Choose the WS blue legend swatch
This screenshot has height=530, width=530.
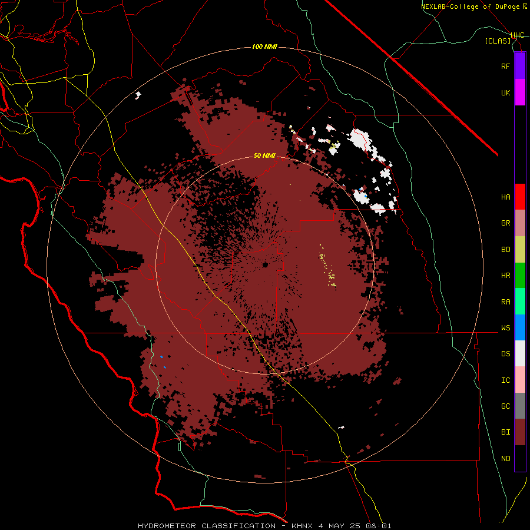520,327
